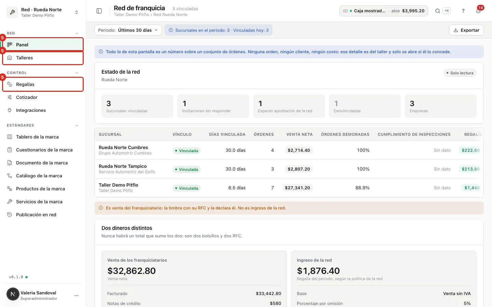This screenshot has height=307, width=492.
Task: Click the Taller Demo Pitflo table row name
Action: point(119,185)
